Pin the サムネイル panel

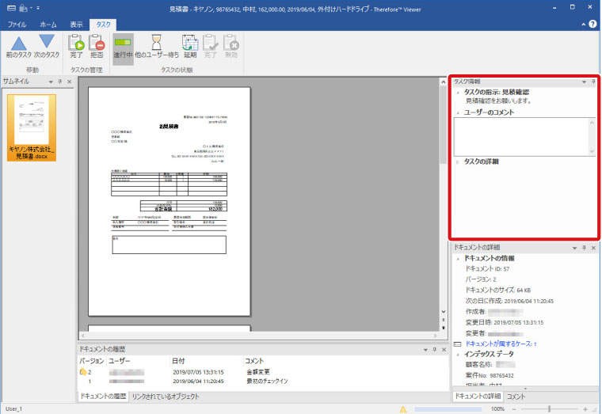point(59,82)
